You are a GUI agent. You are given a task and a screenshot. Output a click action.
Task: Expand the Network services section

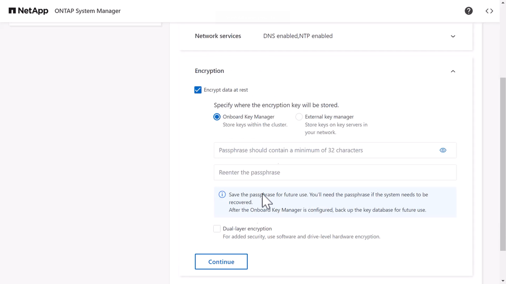pyautogui.click(x=453, y=36)
